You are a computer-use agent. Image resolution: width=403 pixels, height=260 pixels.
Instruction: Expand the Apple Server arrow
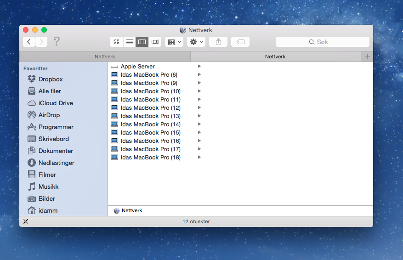[x=199, y=66]
